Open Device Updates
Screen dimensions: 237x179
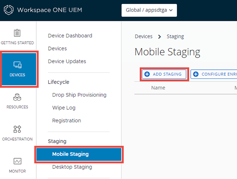tap(67, 61)
